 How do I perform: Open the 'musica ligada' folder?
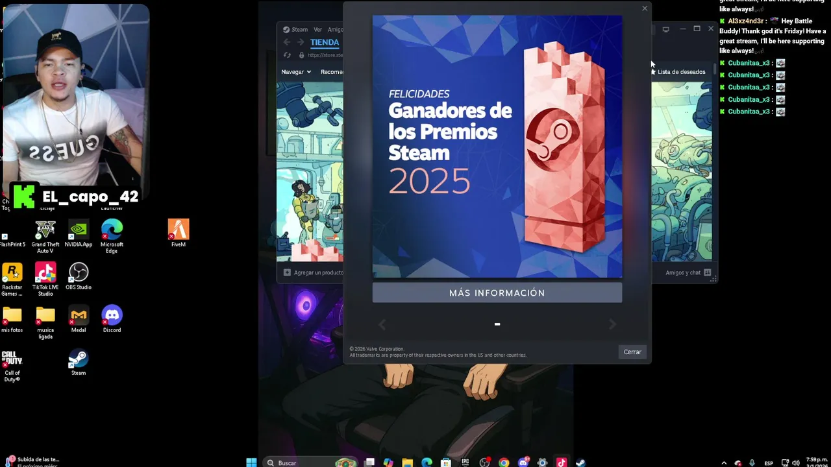[45, 322]
